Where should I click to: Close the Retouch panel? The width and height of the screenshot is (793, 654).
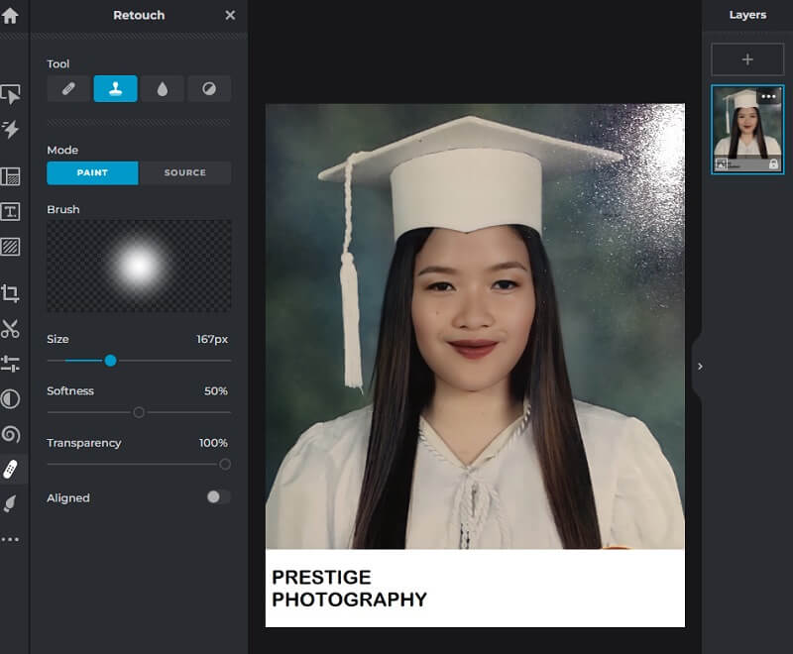pos(230,16)
